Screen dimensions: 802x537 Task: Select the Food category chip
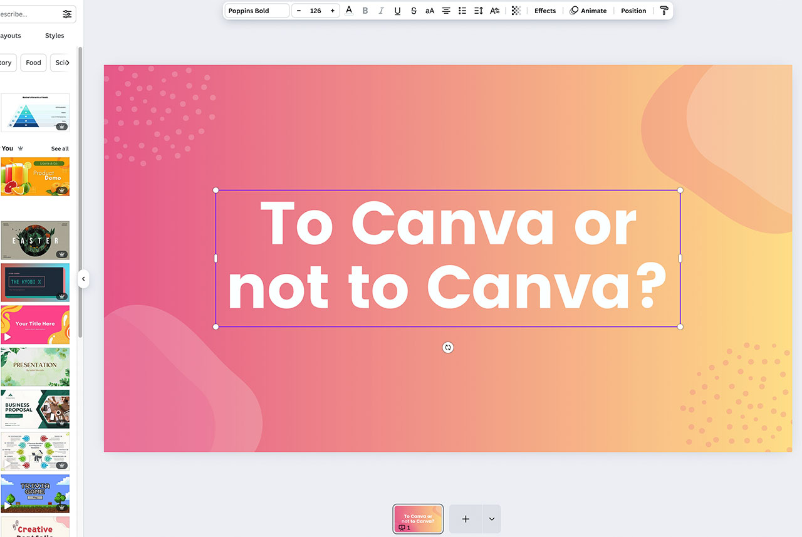click(33, 63)
